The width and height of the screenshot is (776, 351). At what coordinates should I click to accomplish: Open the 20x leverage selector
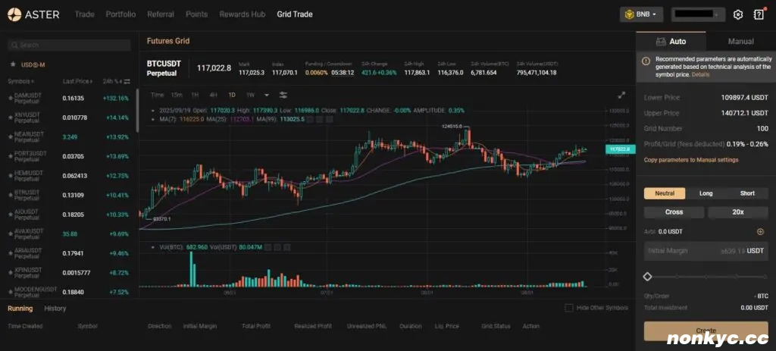point(738,212)
